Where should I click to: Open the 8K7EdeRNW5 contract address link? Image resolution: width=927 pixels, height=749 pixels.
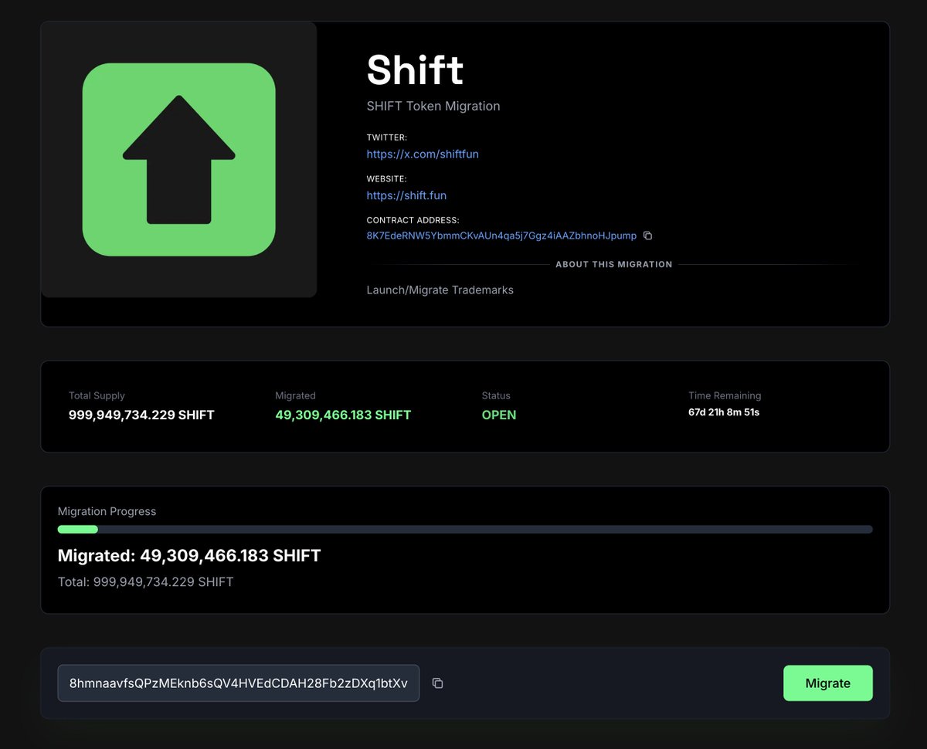(x=501, y=236)
